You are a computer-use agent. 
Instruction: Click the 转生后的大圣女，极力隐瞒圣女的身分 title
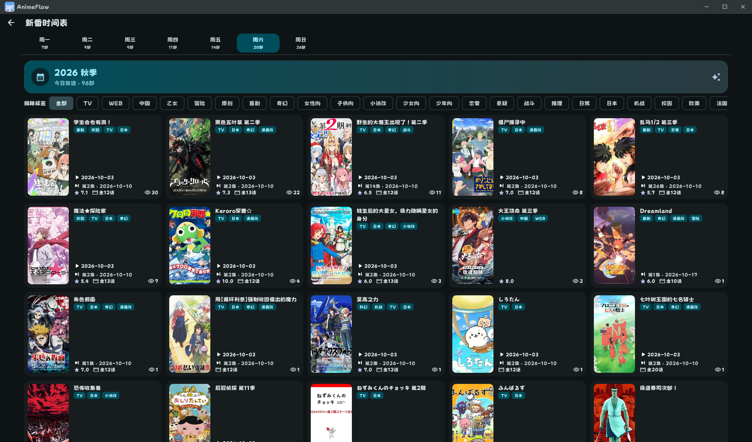click(397, 215)
